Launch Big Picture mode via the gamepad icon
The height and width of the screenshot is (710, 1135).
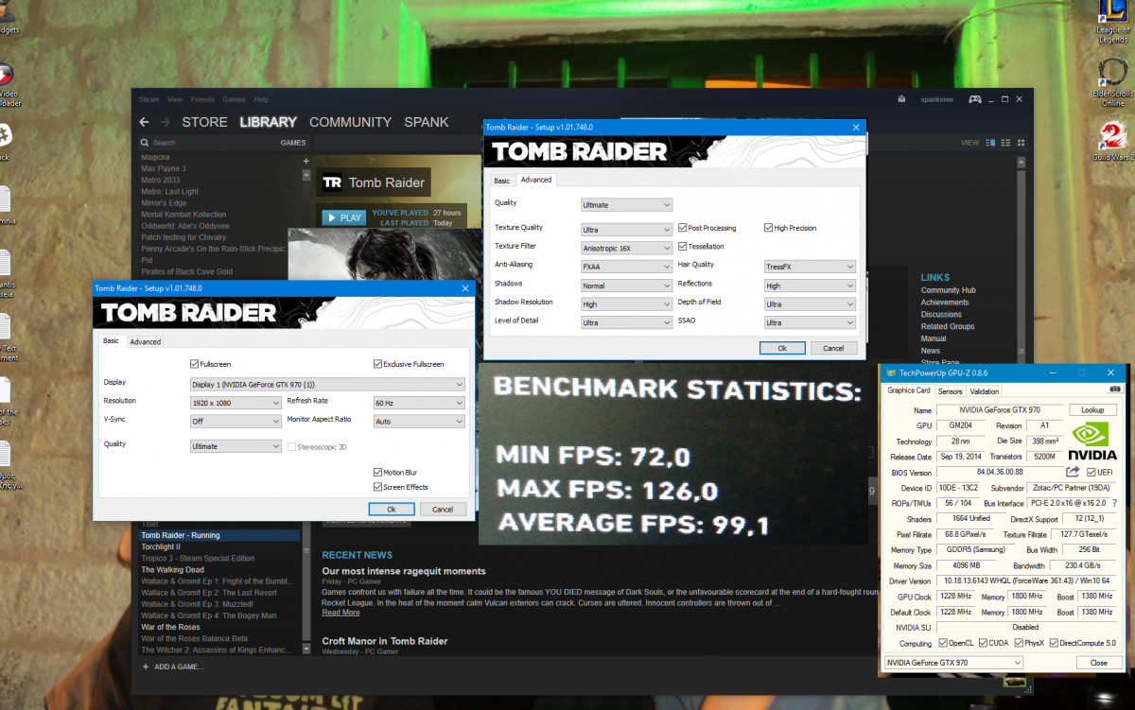click(976, 99)
